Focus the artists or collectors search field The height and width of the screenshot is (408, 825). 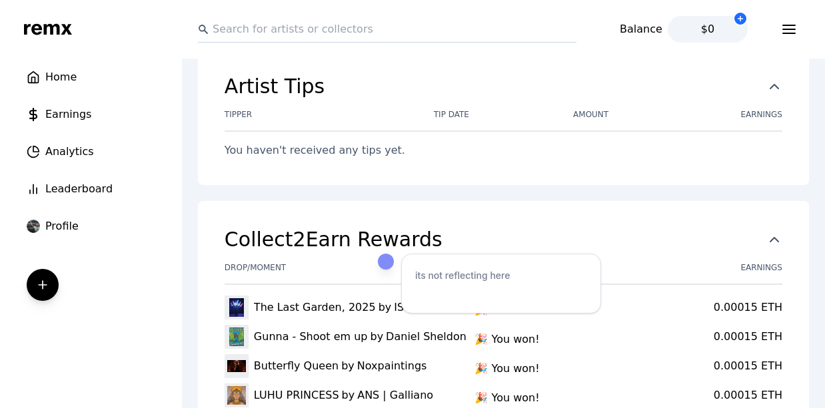click(393, 29)
